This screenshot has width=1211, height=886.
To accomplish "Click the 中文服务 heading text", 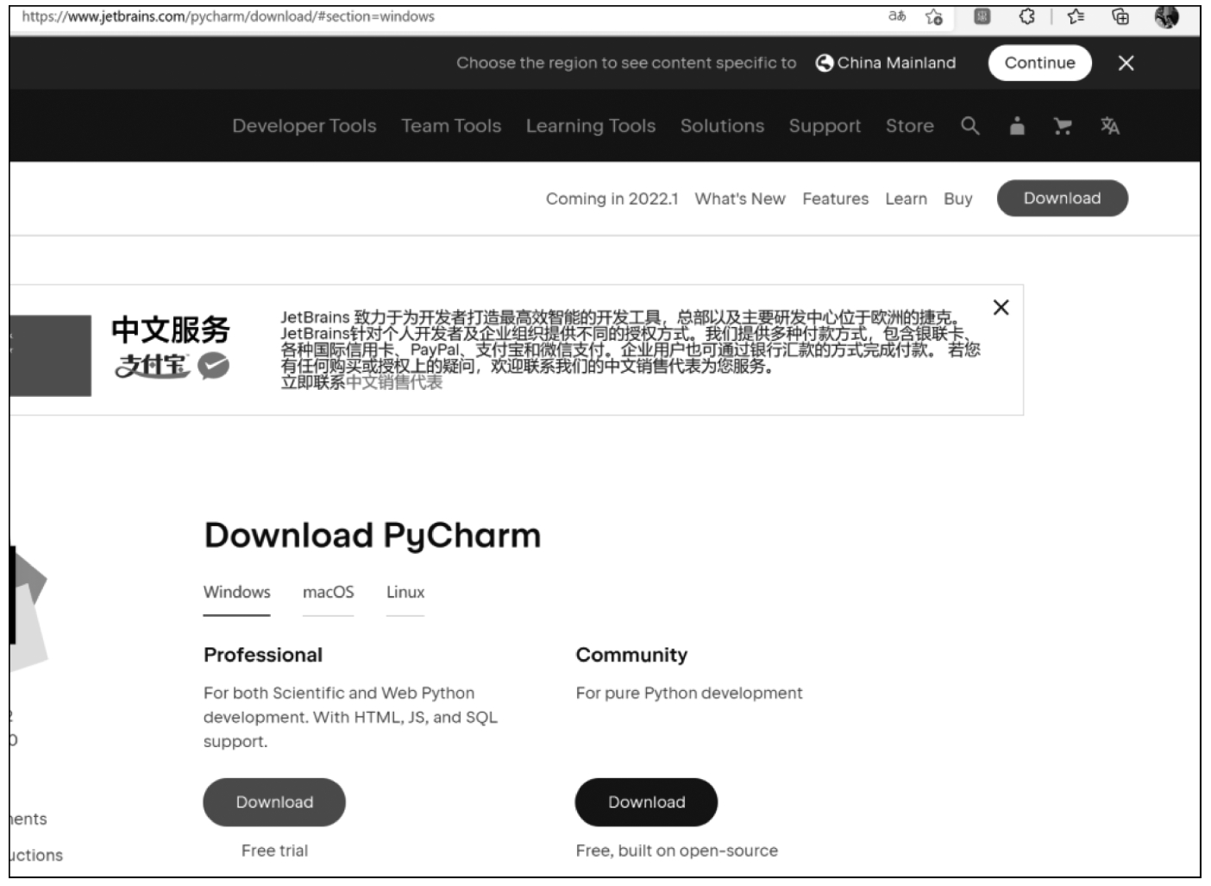I will point(170,330).
